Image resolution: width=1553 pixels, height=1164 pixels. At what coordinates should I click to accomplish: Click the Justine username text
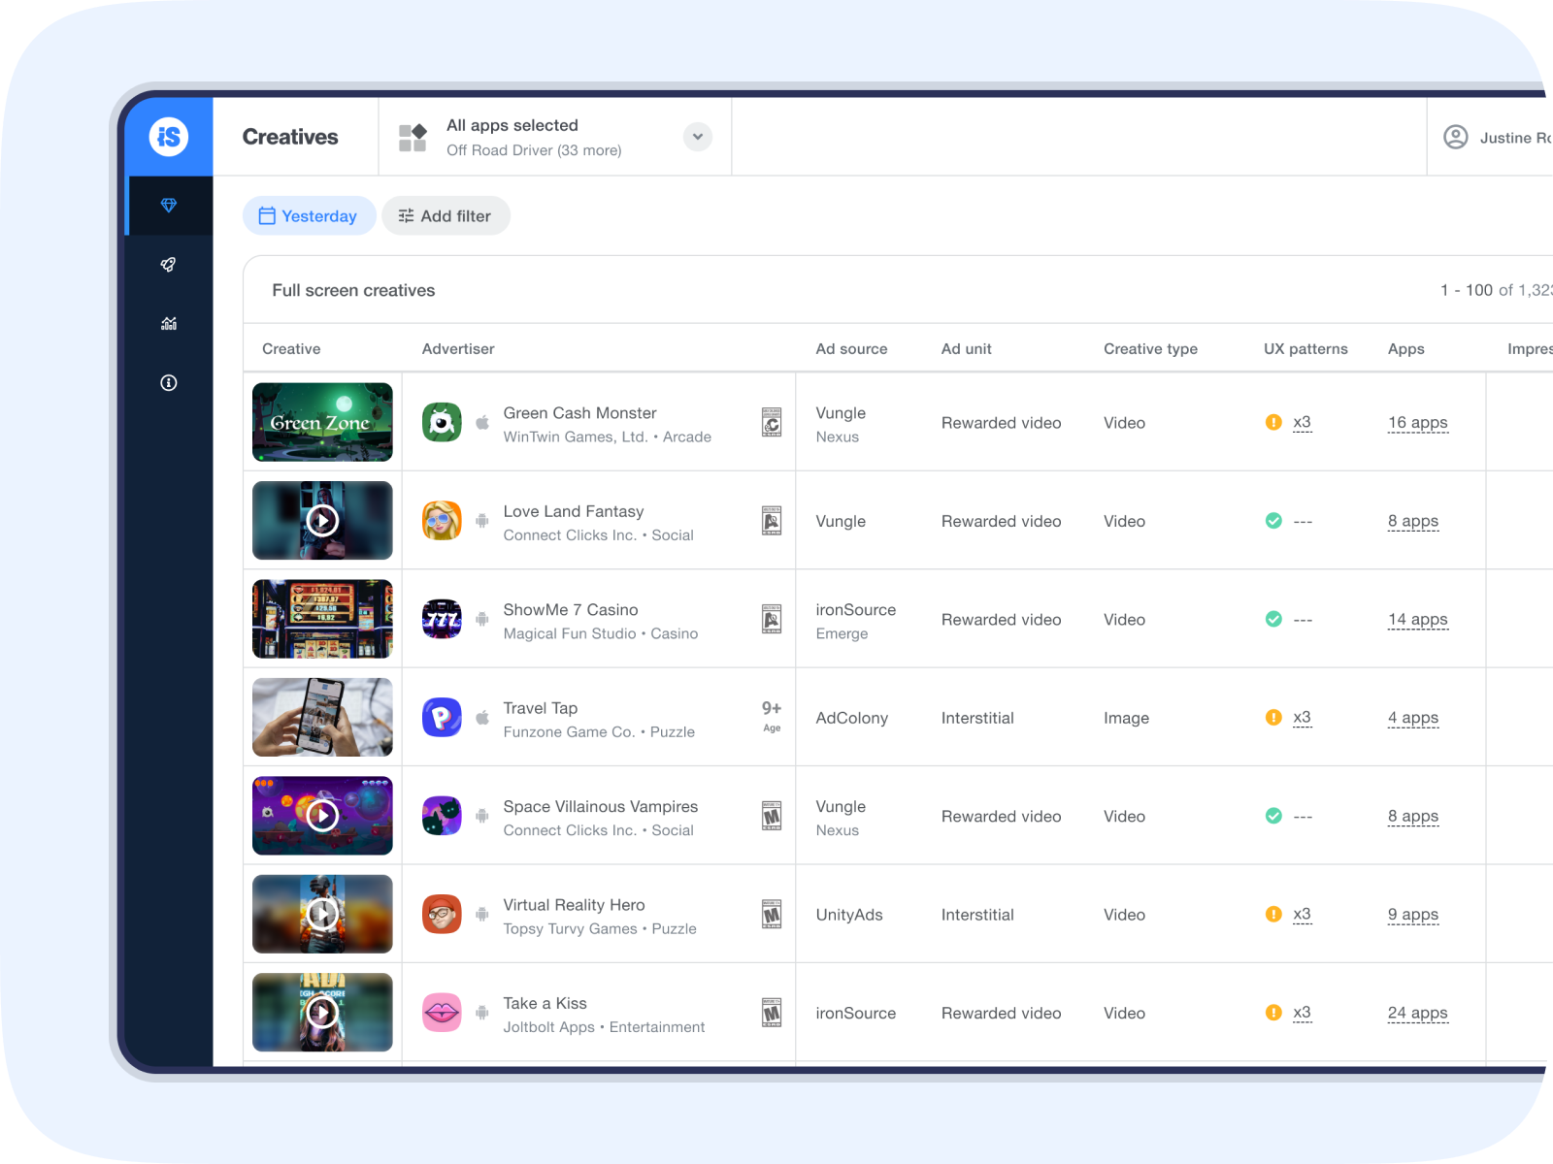tap(1515, 138)
